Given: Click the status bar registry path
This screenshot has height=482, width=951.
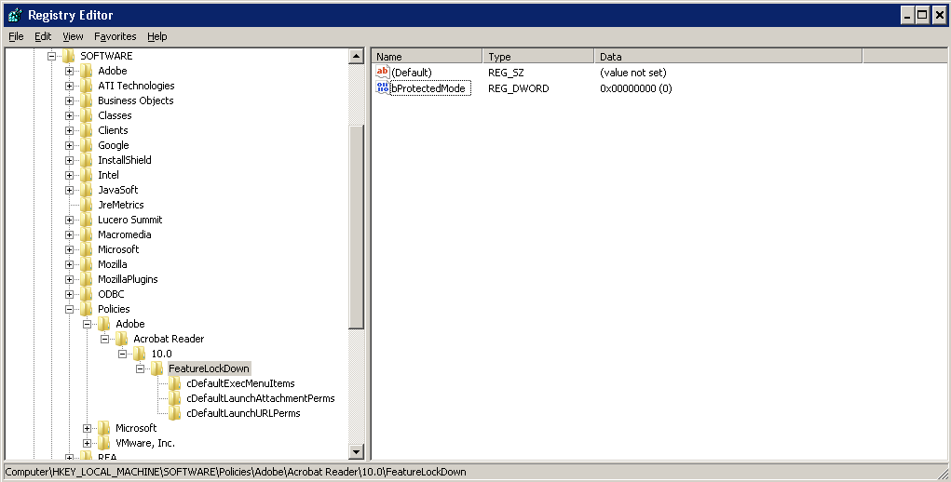Looking at the screenshot, I should (x=236, y=472).
